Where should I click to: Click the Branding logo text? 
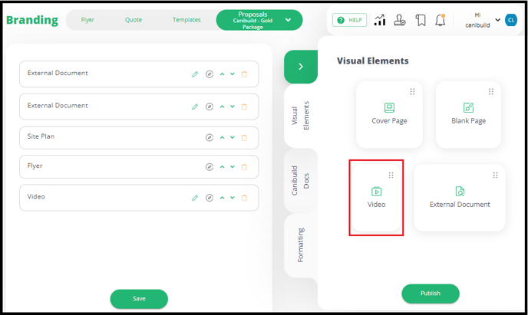32,20
